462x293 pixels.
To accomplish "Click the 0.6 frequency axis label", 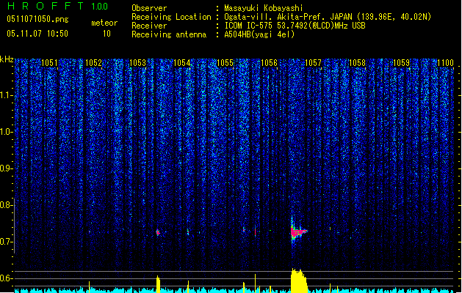I will click(6, 278).
